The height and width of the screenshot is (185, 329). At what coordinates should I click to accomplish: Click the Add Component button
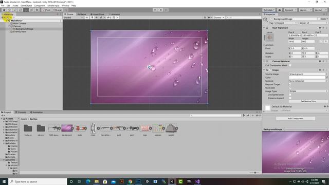296,119
